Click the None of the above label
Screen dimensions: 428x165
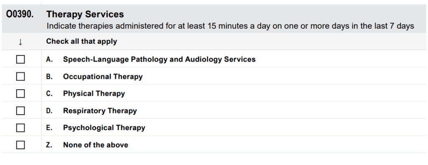click(96, 145)
